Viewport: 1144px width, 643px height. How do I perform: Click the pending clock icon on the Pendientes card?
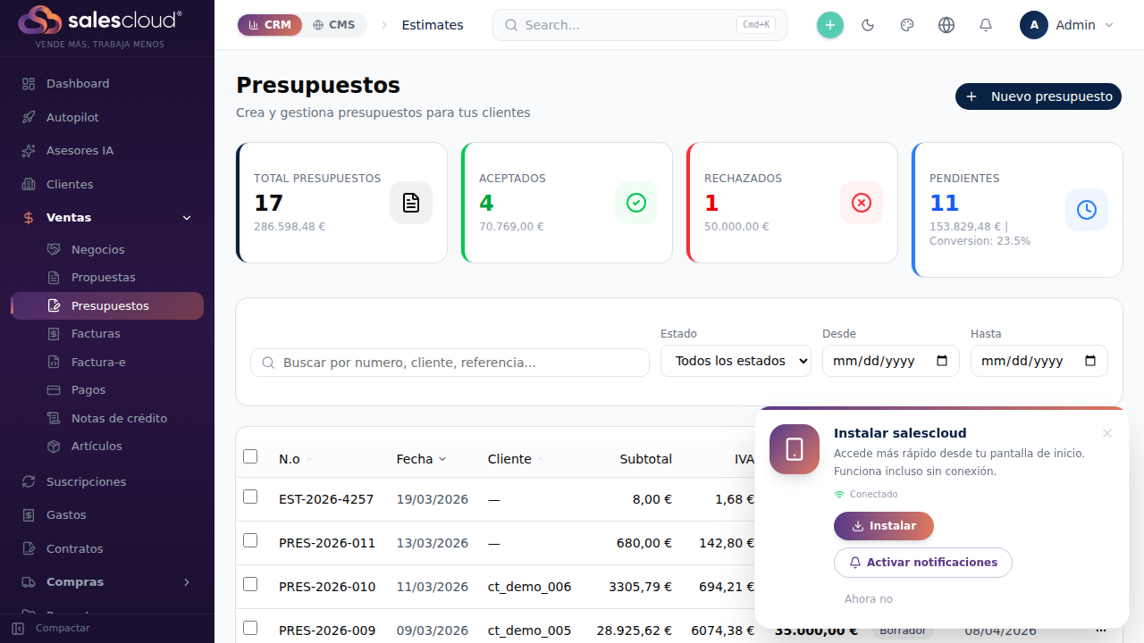point(1086,210)
